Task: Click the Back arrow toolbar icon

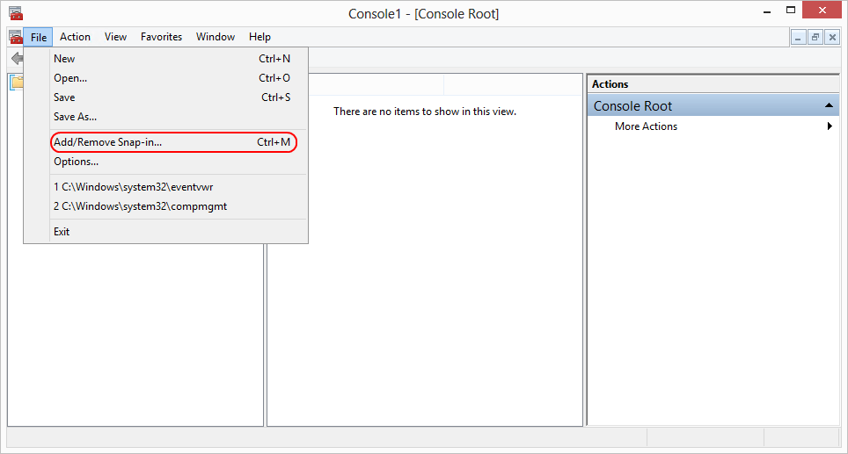Action: click(16, 58)
